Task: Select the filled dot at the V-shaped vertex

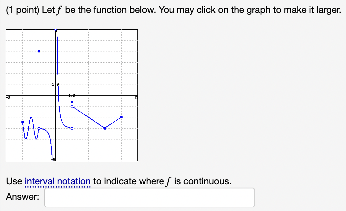Action: point(105,128)
